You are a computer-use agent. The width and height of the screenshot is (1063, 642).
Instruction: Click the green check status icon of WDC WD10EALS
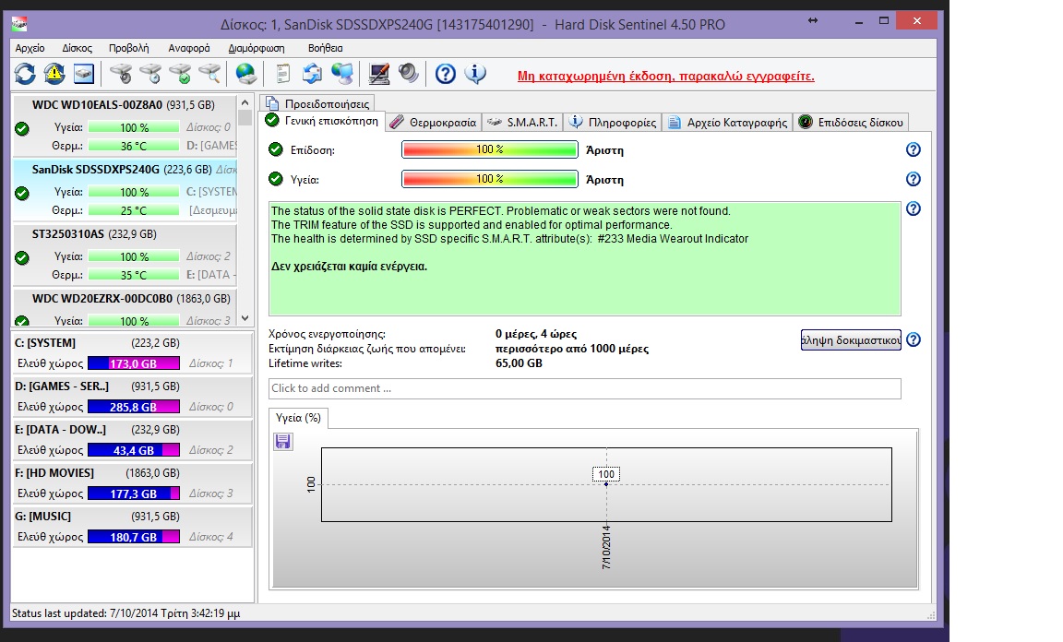click(22, 128)
